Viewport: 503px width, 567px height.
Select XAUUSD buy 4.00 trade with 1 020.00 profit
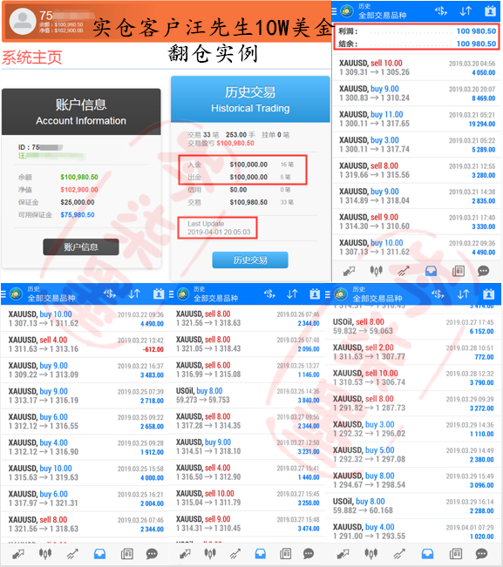point(413,531)
